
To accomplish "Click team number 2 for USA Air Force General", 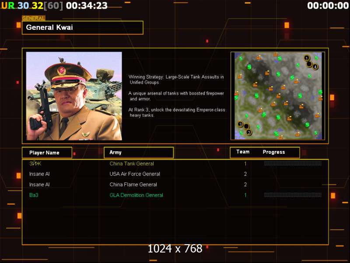I will click(x=245, y=174).
